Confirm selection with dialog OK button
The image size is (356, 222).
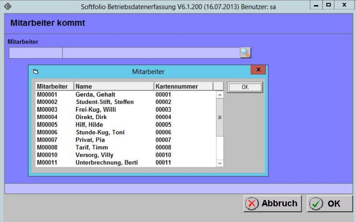click(x=245, y=87)
